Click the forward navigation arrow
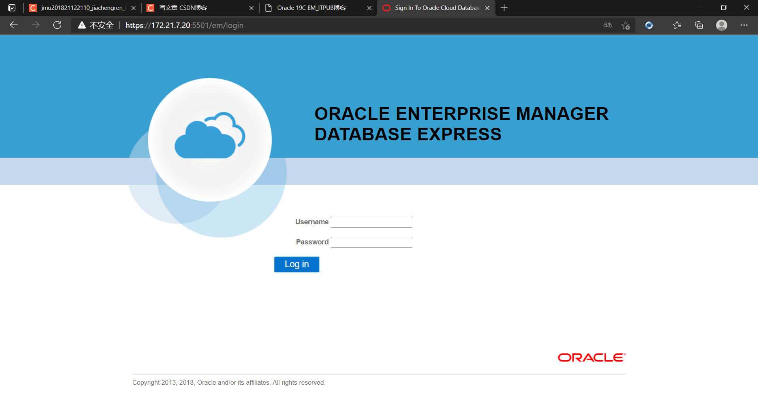Viewport: 758px width, 406px height. [x=36, y=25]
